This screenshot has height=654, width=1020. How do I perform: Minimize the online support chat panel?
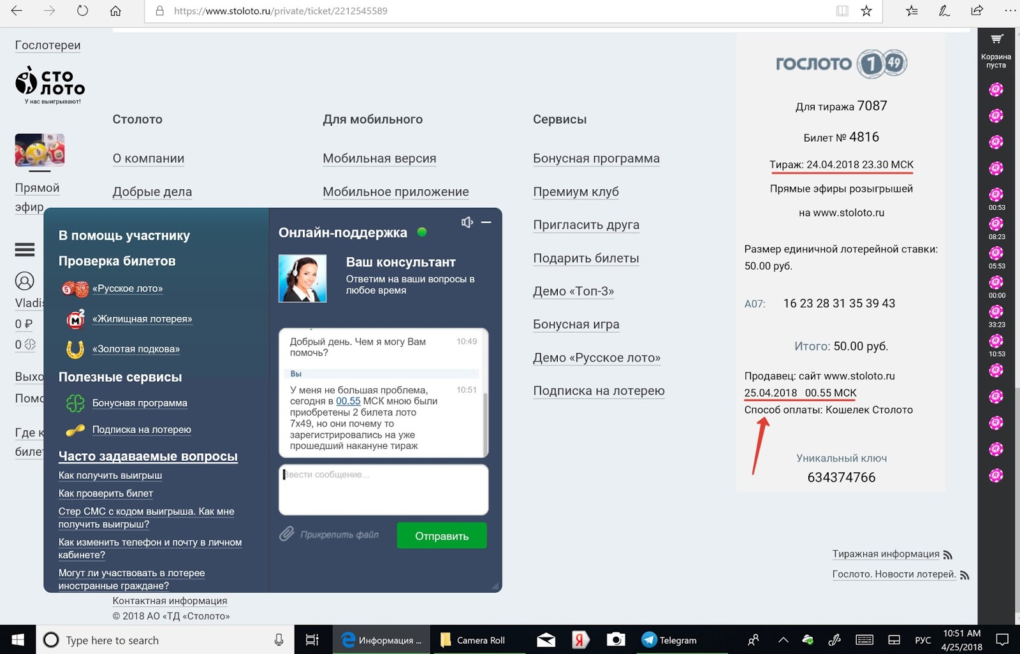point(486,222)
